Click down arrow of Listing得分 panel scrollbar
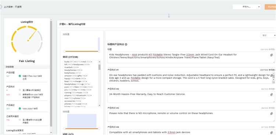Screen dimensions: 276x135 point(51,132)
